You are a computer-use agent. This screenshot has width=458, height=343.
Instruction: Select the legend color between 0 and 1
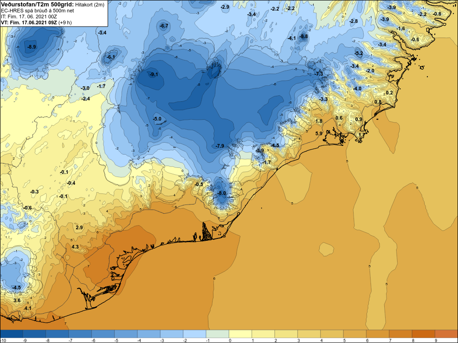click(x=240, y=334)
